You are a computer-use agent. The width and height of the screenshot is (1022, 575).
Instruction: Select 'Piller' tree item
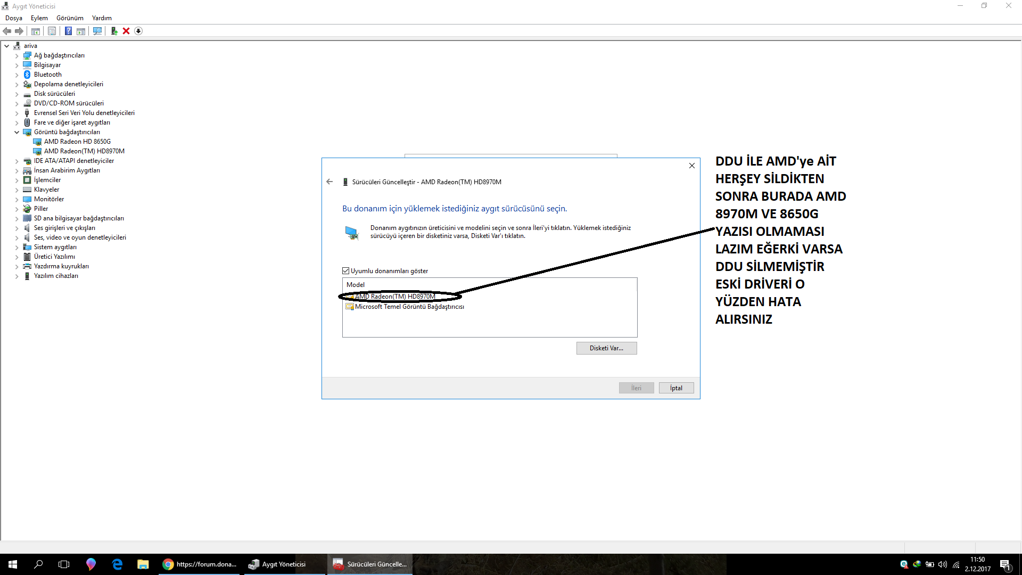41,209
